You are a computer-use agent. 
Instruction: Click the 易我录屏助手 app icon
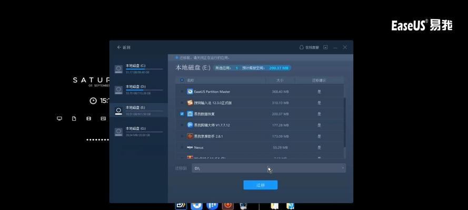(190, 136)
